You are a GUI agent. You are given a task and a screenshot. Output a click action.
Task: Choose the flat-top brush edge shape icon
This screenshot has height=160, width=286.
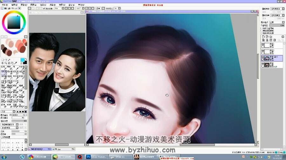(x=25, y=112)
